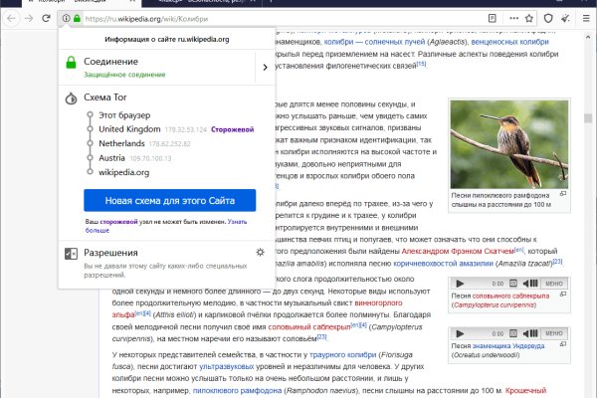Click the hummingbird photo thumbnail

coord(507,142)
